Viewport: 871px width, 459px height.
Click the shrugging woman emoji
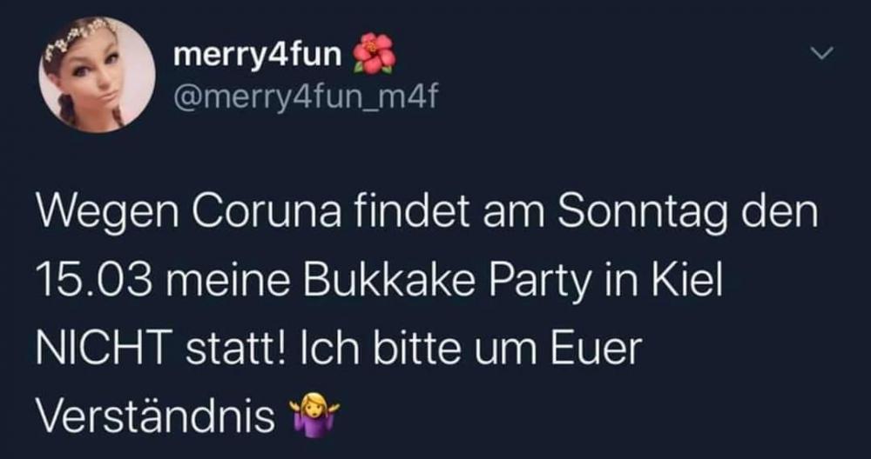(314, 412)
